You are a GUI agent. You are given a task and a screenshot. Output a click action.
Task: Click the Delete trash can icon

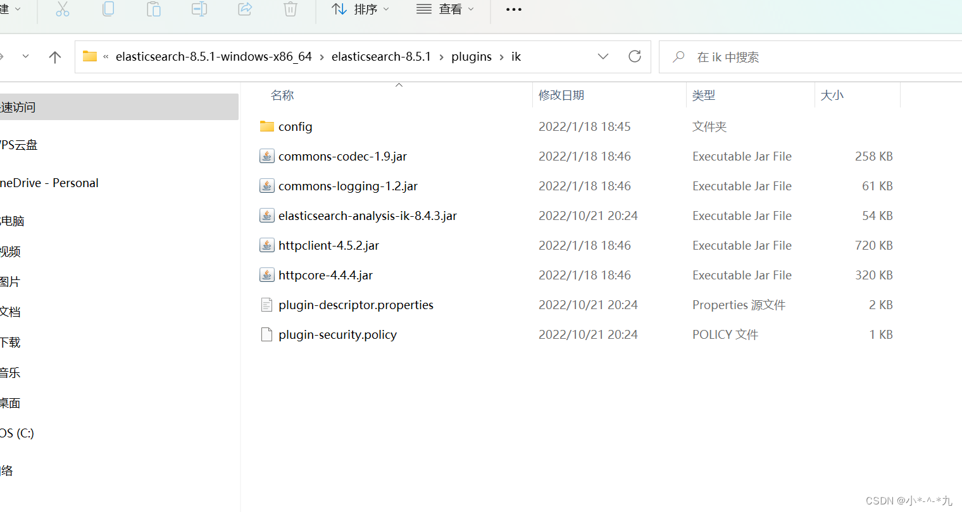290,9
